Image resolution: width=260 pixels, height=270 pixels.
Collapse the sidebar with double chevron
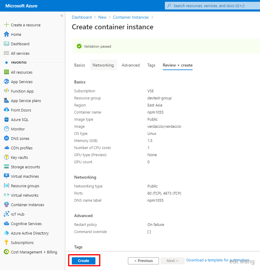tap(62, 16)
